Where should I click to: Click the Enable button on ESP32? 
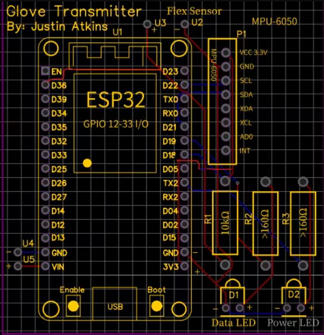[x=73, y=306]
